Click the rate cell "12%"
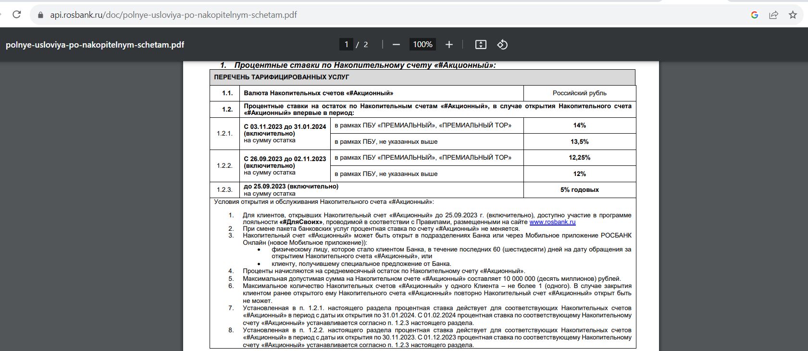Image resolution: width=808 pixels, height=351 pixels. point(580,174)
